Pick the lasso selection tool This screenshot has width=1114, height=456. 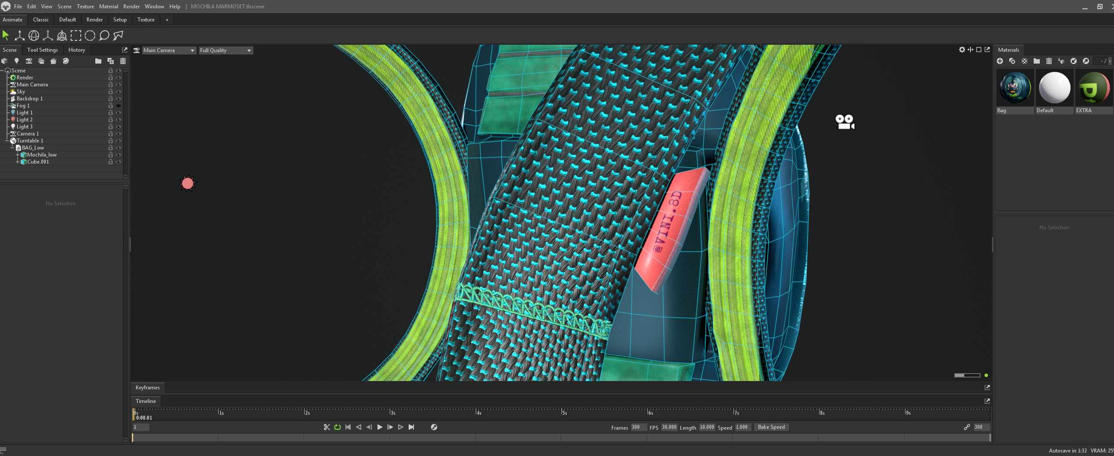point(104,36)
